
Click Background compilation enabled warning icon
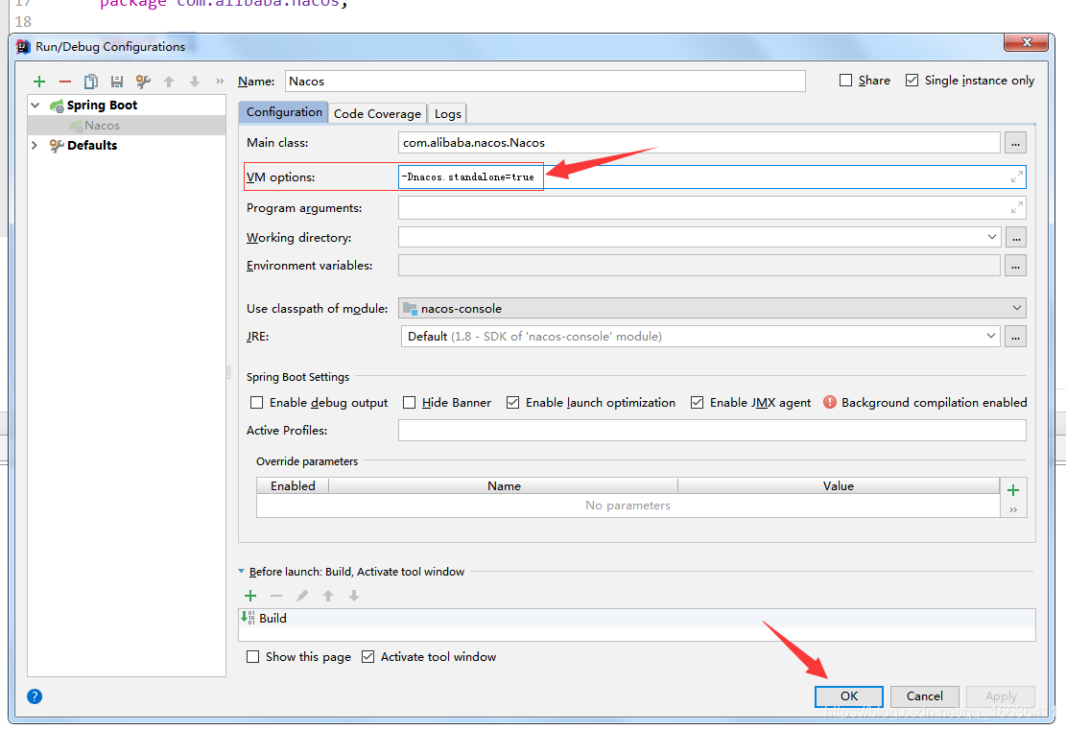(x=829, y=402)
